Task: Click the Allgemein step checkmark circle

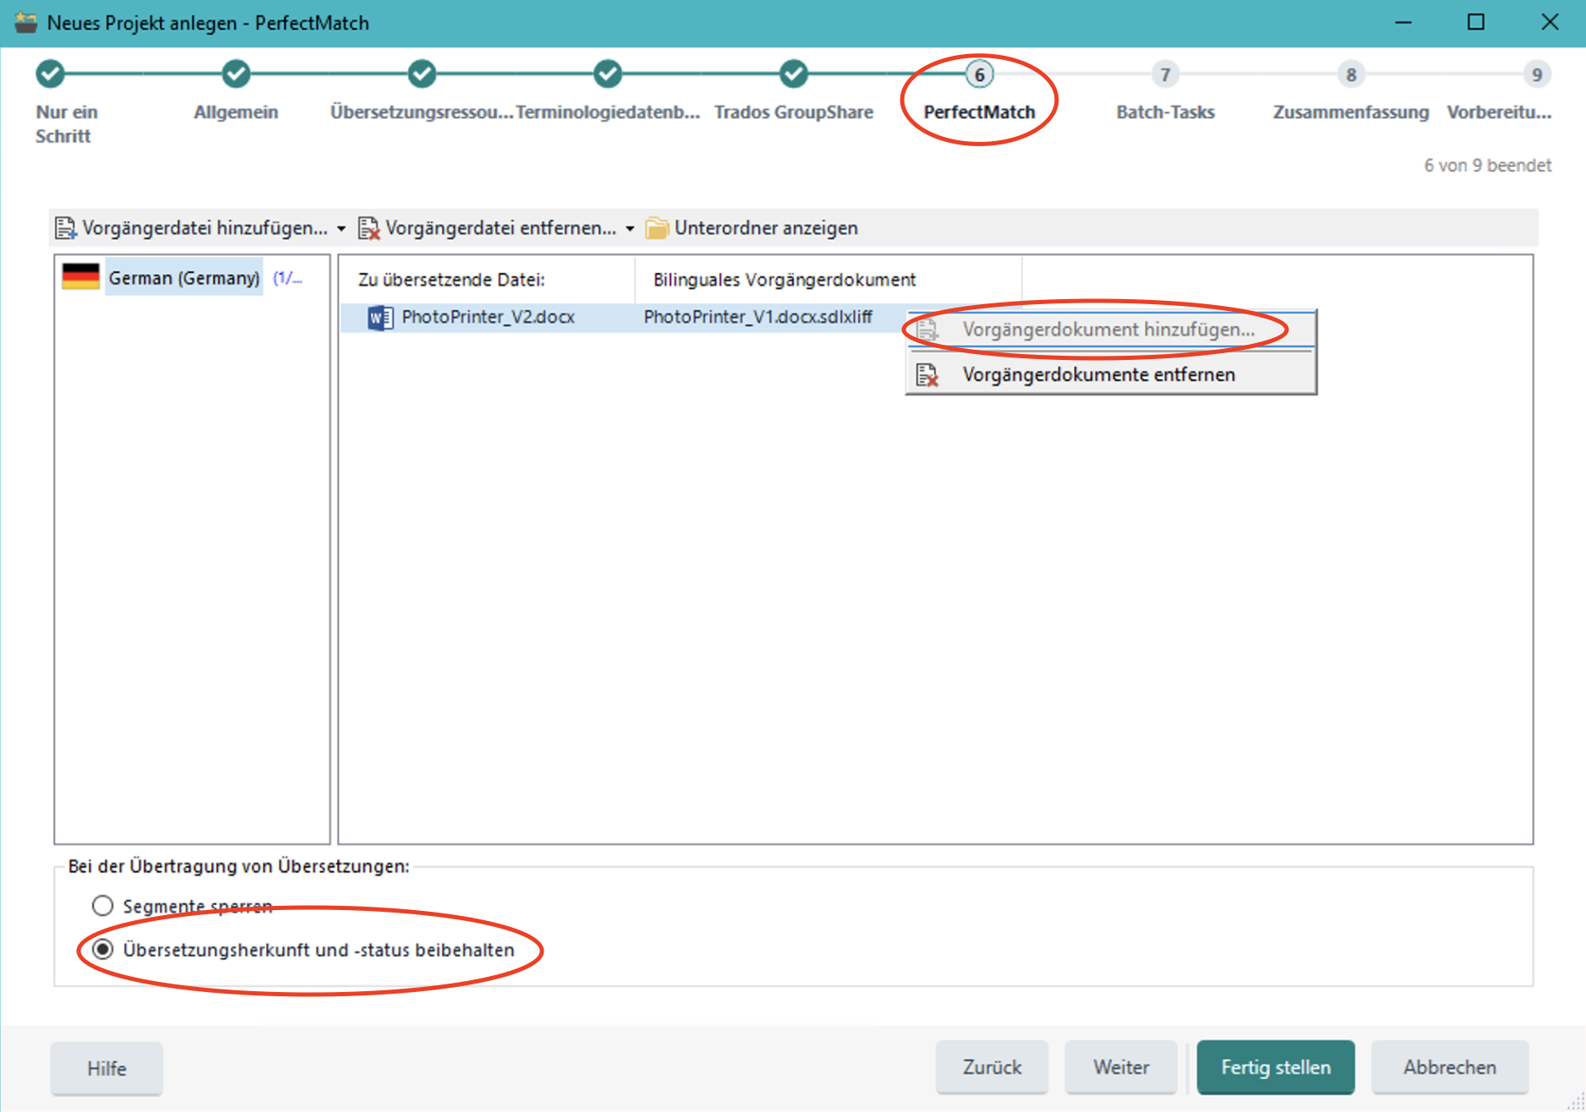Action: point(236,74)
